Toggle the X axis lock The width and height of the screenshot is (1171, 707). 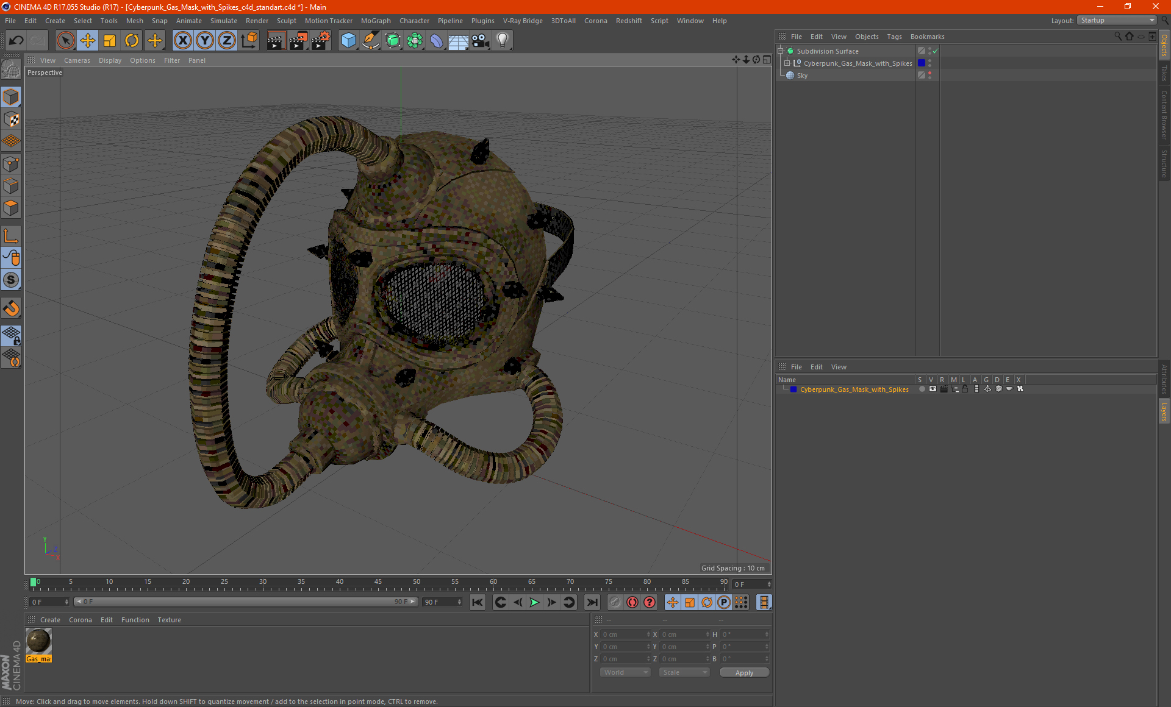point(182,40)
